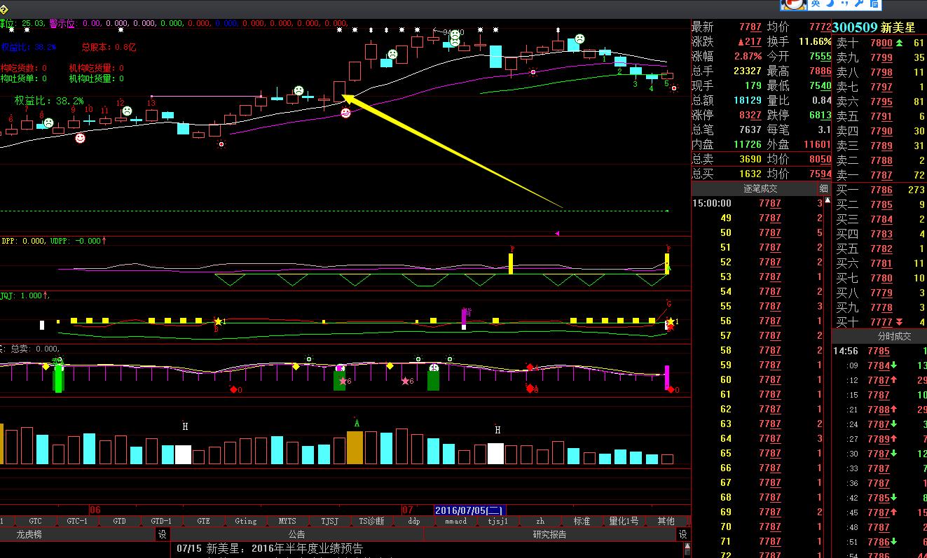This screenshot has height=558, width=927.
Task: Switch to the 标准 standard tab
Action: coord(582,521)
